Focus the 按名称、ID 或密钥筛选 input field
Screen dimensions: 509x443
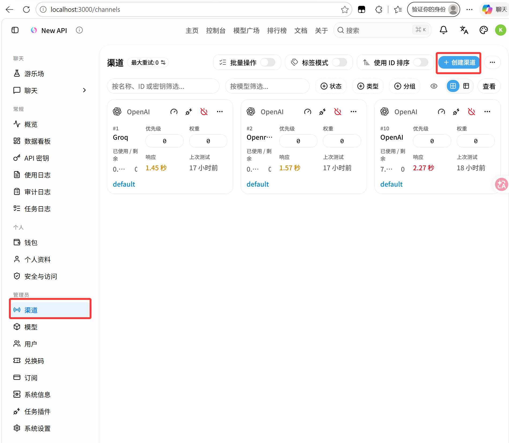pos(163,86)
